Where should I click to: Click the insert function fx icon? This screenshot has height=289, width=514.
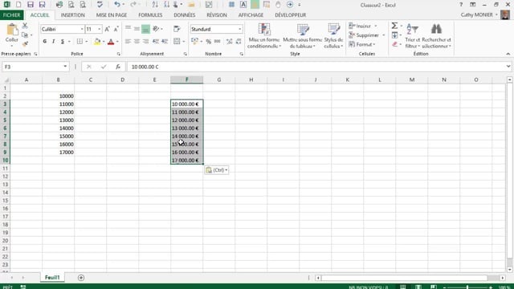pyautogui.click(x=118, y=67)
